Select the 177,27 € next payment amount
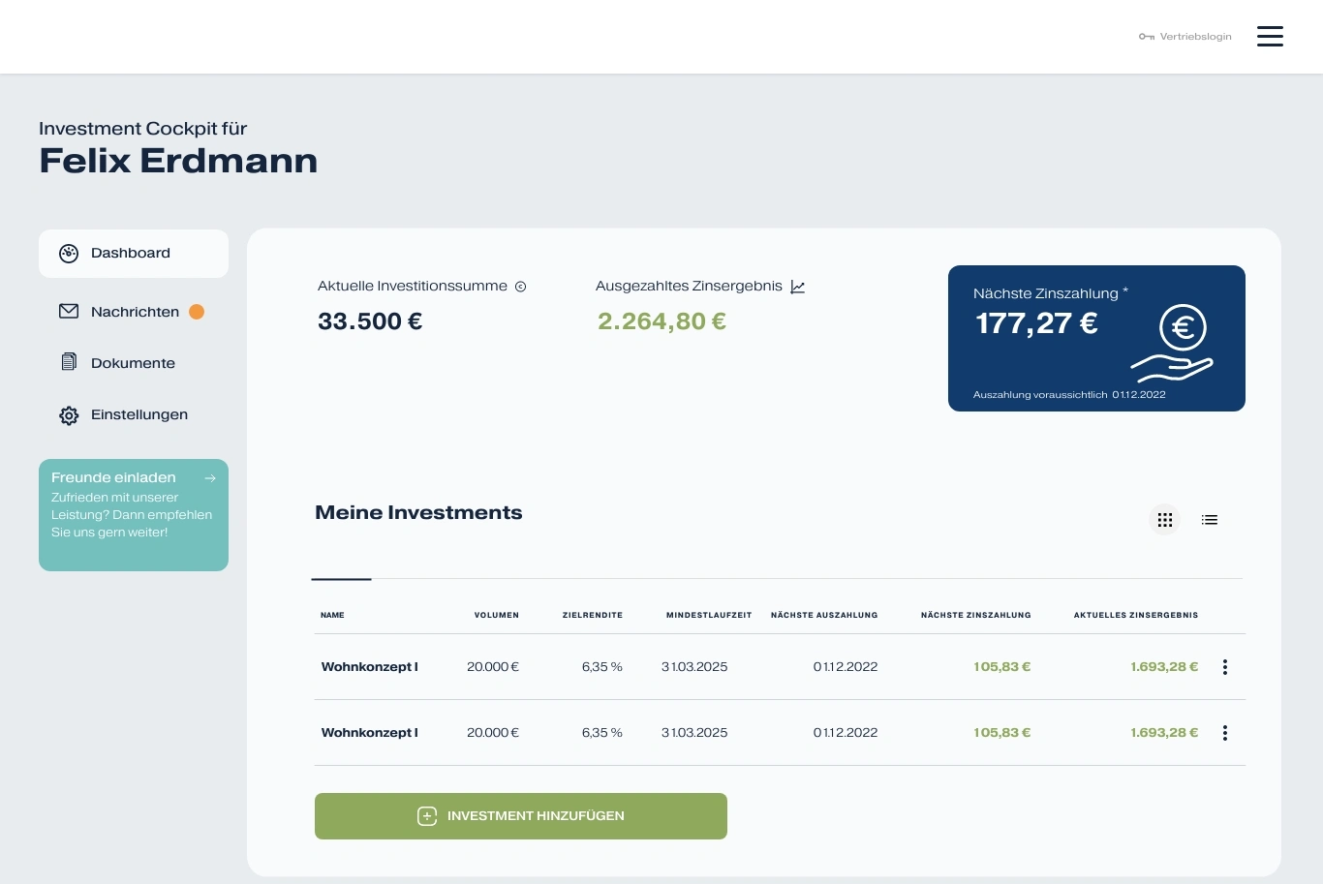 click(x=1036, y=323)
